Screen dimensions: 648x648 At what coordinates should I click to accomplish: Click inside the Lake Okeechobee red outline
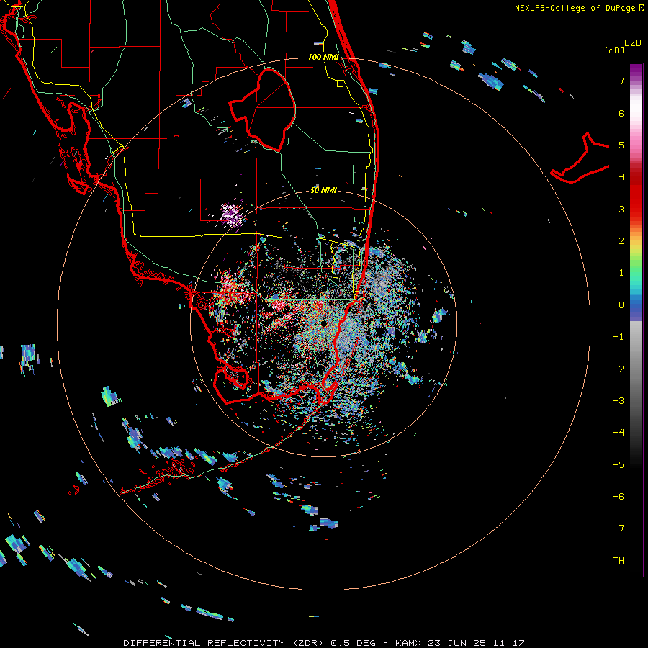pos(269,109)
